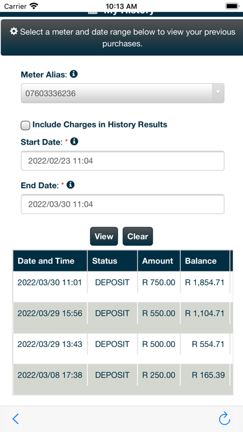Expand the dropdown arrow beside 07603336236

click(218, 92)
